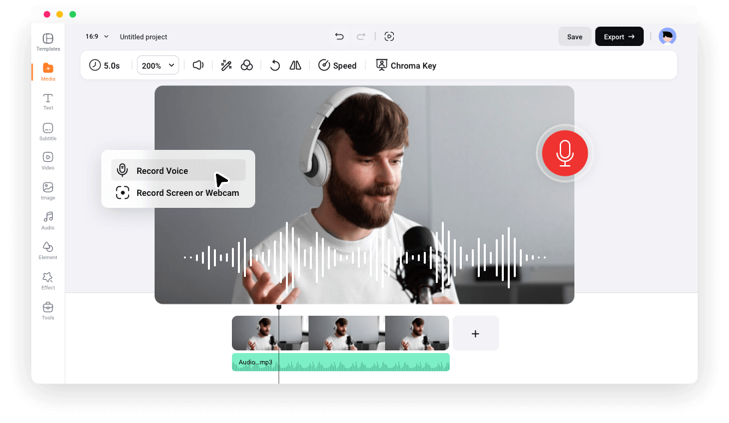Open the Text sidebar panel
This screenshot has width=729, height=423.
pyautogui.click(x=48, y=102)
